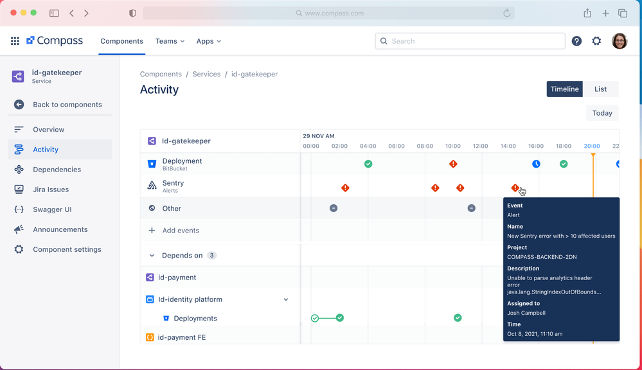
Task: Open the settings gear in top bar
Action: pyautogui.click(x=596, y=41)
